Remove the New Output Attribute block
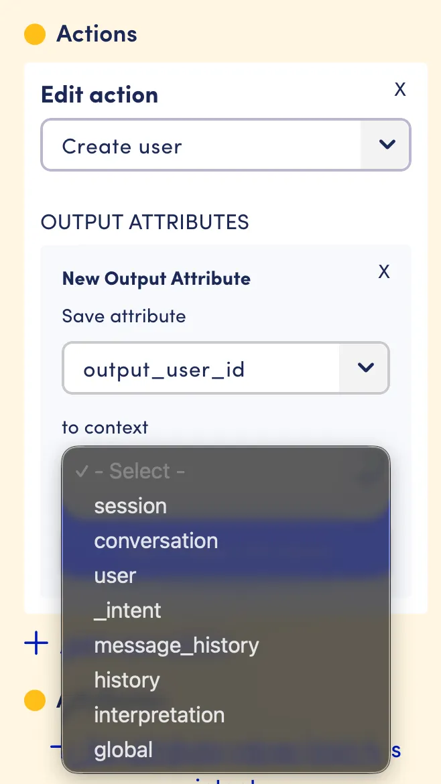 point(383,271)
